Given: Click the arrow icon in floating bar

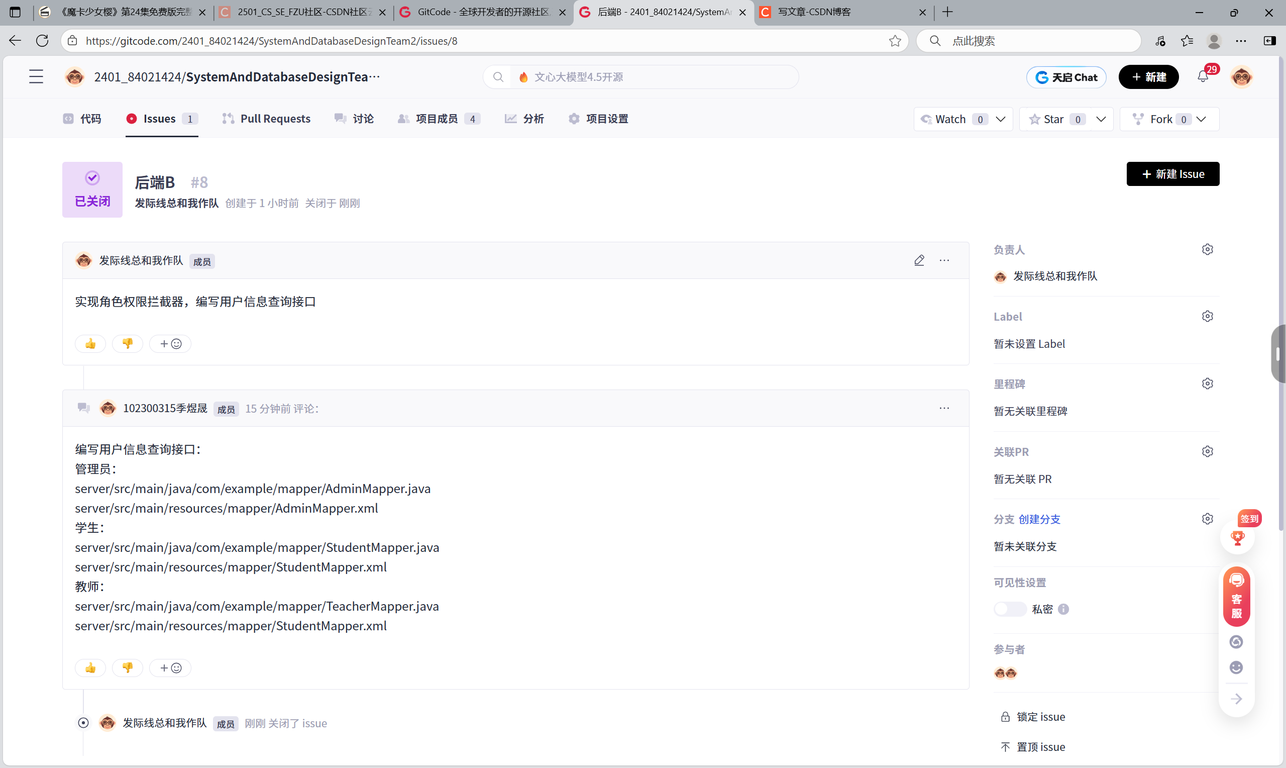Looking at the screenshot, I should tap(1236, 699).
